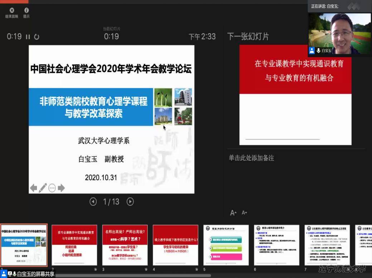Click the gray right arrow on slide
This screenshot has height=278, width=372.
(61, 188)
